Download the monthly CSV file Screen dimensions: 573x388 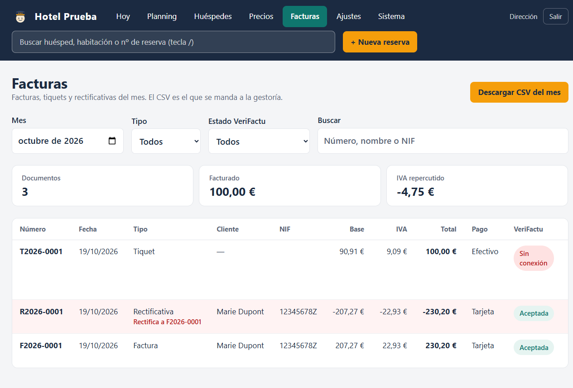pos(519,92)
